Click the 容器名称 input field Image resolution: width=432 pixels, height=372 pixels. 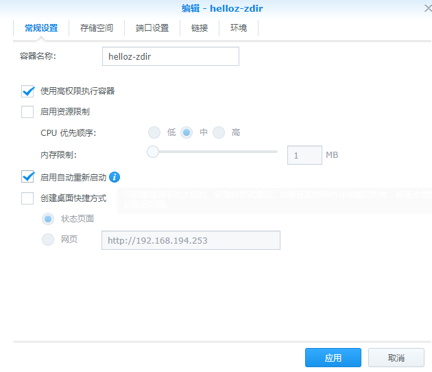click(x=171, y=56)
